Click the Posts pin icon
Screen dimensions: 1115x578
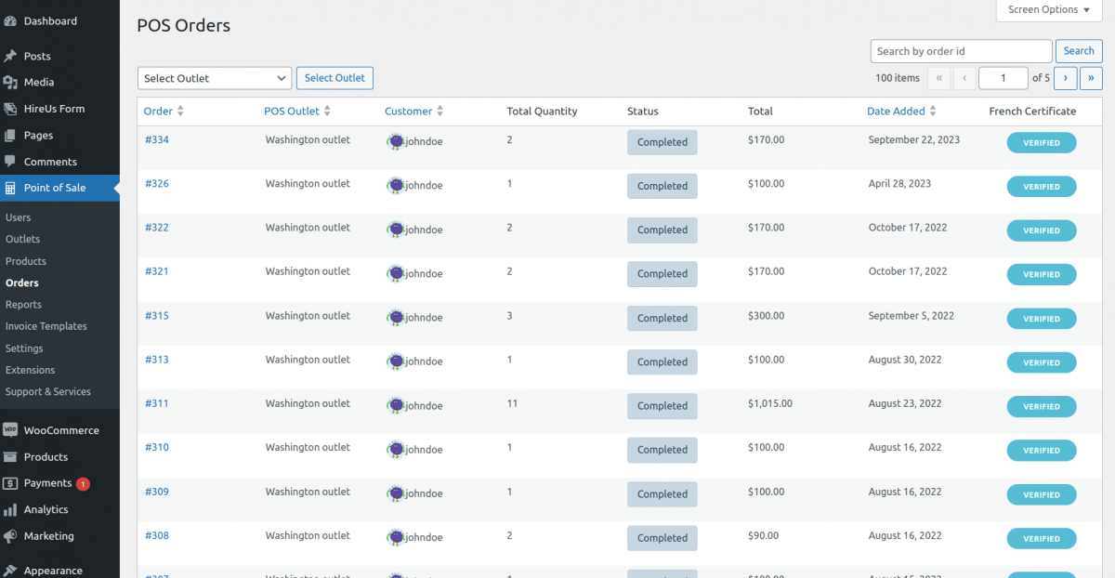(13, 56)
